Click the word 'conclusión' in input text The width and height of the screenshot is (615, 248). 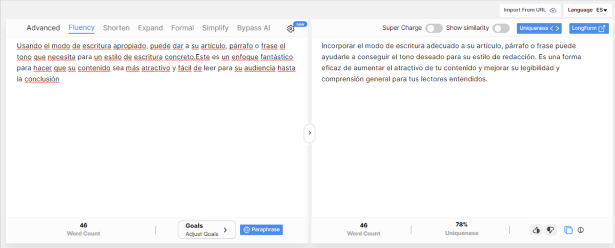[42, 79]
